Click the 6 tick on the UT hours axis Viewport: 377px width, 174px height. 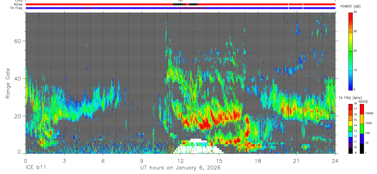pos(103,161)
